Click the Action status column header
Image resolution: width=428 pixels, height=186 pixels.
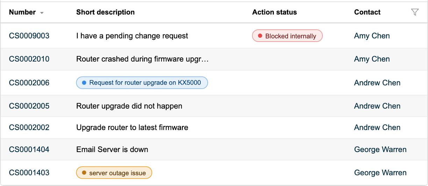click(x=274, y=12)
